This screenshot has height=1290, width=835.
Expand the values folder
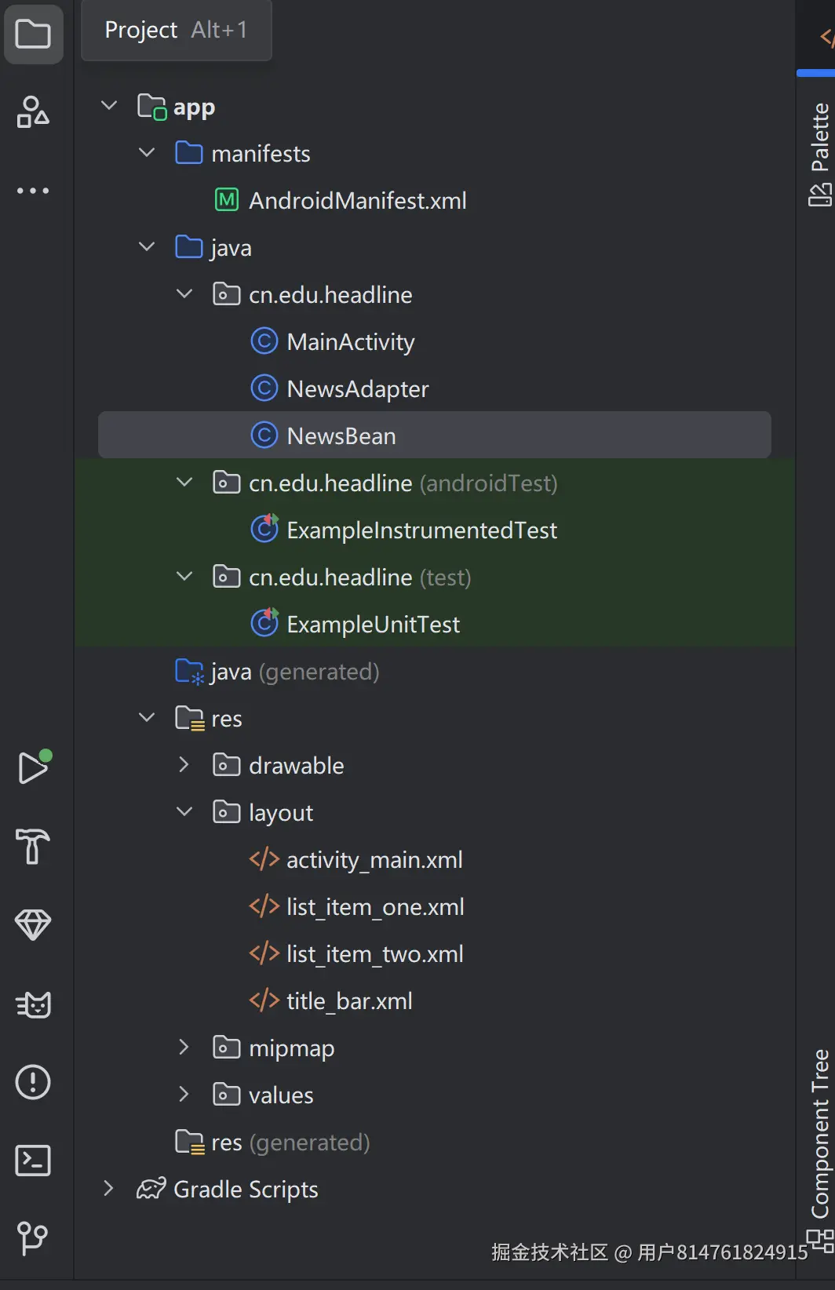point(184,1095)
